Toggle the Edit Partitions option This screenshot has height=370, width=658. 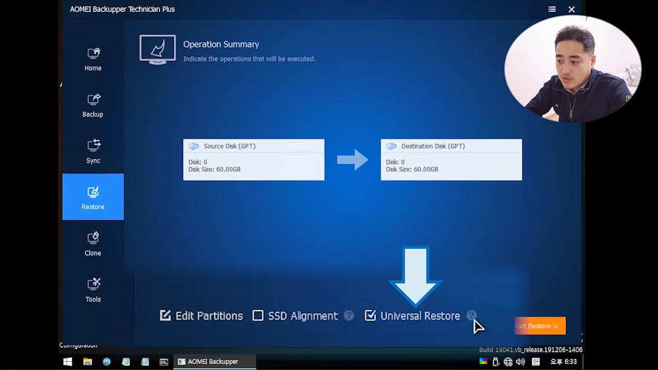click(x=201, y=316)
